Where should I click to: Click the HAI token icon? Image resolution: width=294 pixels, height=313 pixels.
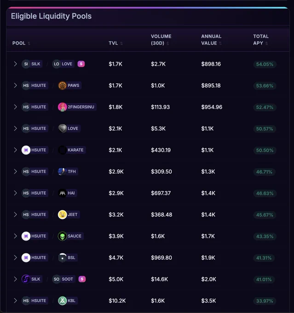pos(62,193)
